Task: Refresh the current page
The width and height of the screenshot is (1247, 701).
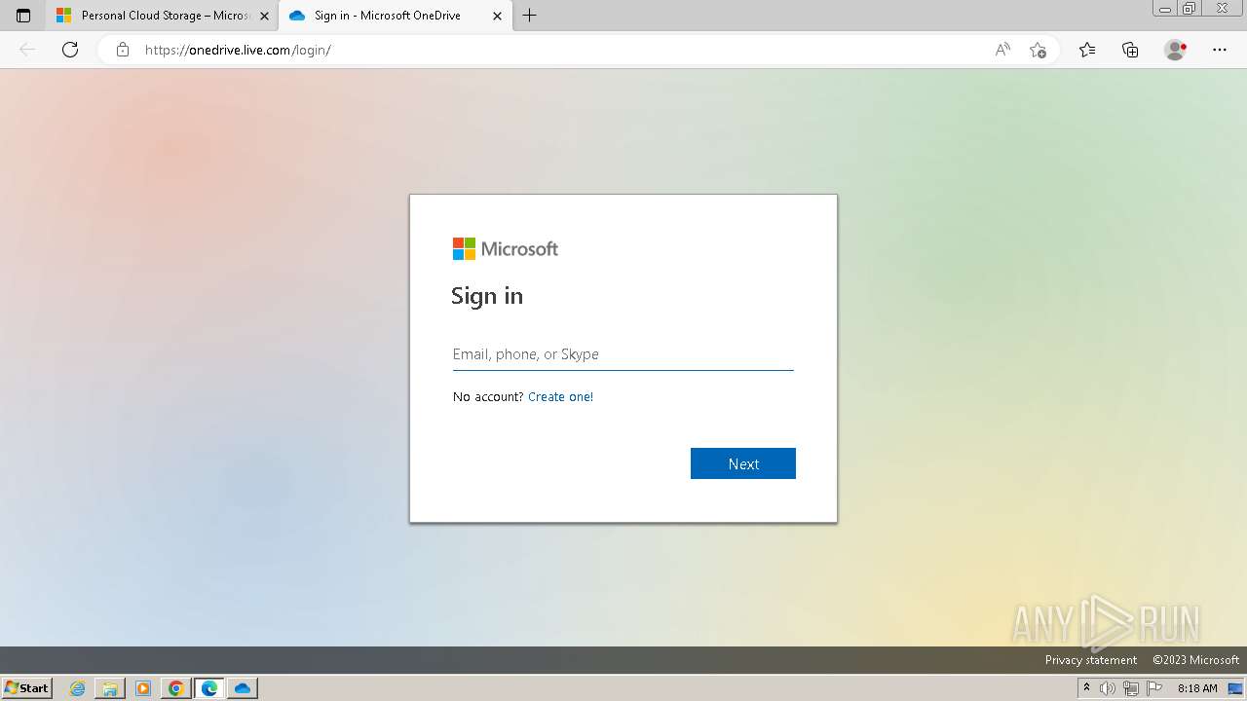Action: pyautogui.click(x=70, y=50)
